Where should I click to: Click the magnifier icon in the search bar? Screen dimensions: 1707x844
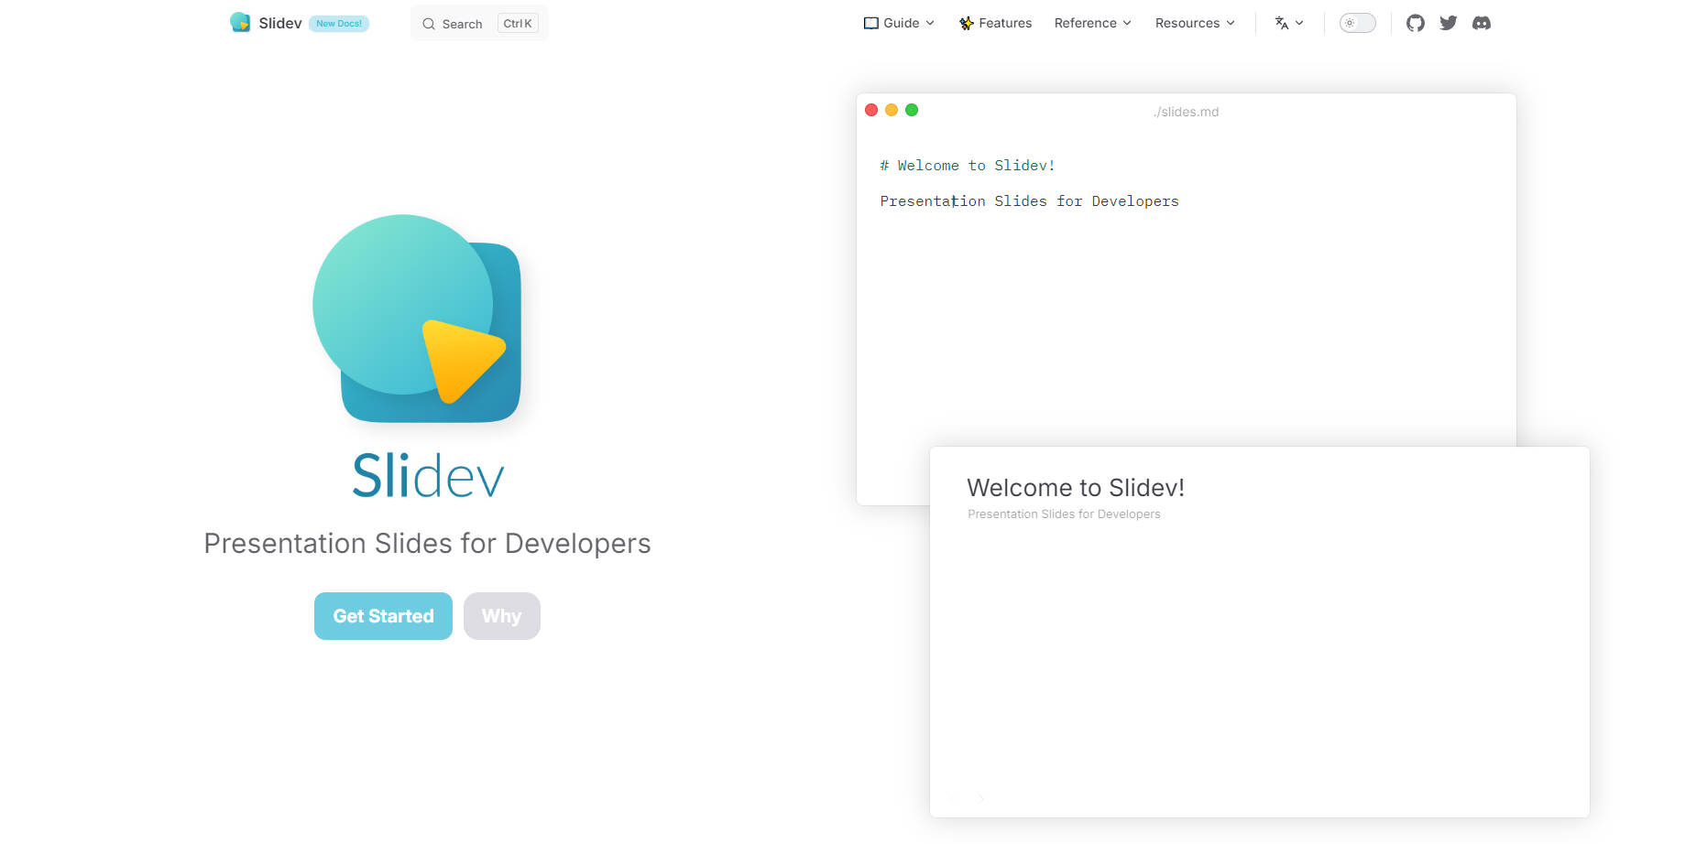[x=429, y=24]
